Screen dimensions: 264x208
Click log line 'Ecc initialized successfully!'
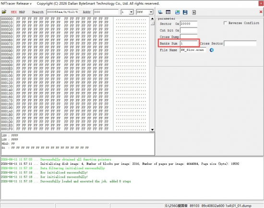44,173
